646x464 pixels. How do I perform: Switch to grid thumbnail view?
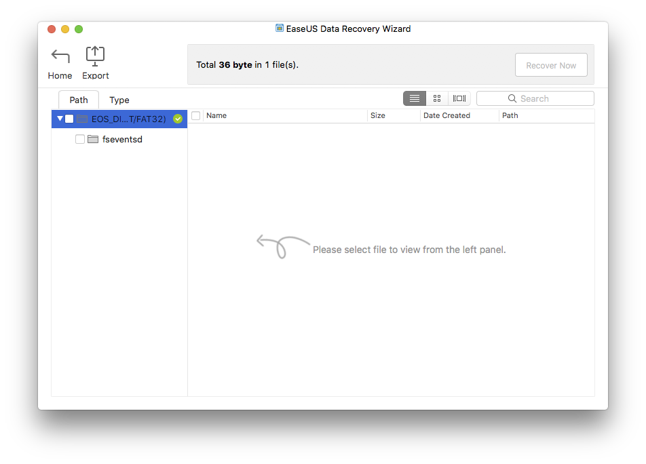point(437,98)
